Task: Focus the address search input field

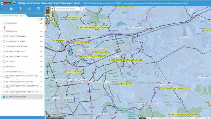Action: coord(67,9)
